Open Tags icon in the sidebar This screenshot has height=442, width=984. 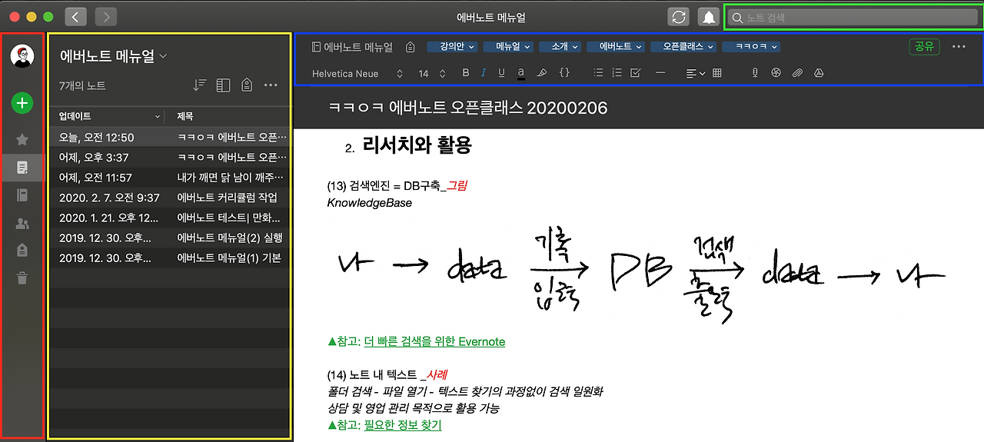click(22, 250)
